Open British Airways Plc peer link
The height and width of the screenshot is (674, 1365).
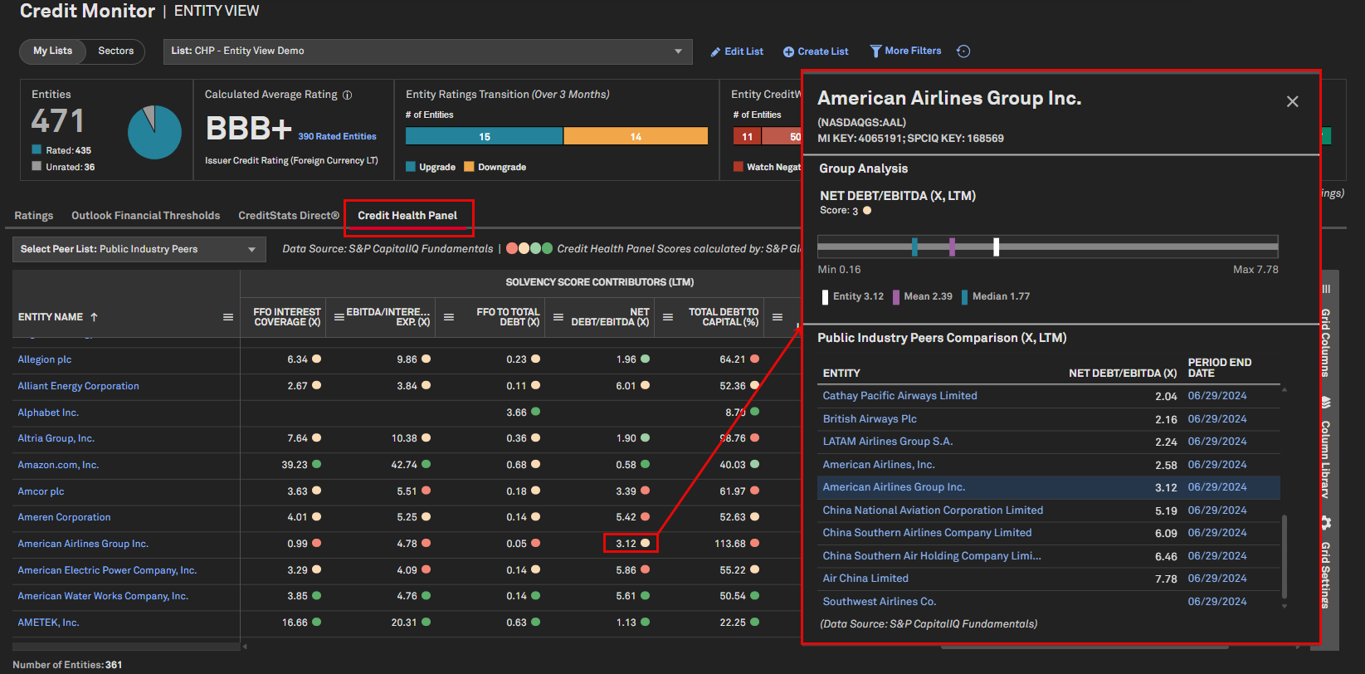pos(870,419)
